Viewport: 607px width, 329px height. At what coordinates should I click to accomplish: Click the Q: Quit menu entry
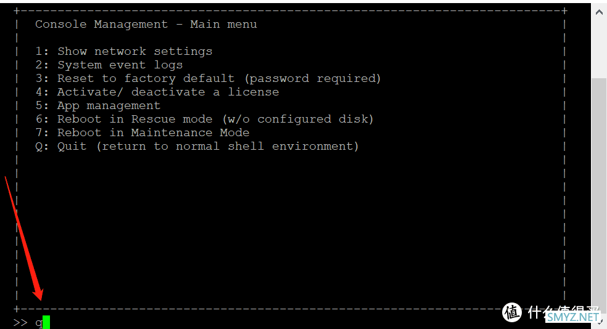tap(197, 146)
